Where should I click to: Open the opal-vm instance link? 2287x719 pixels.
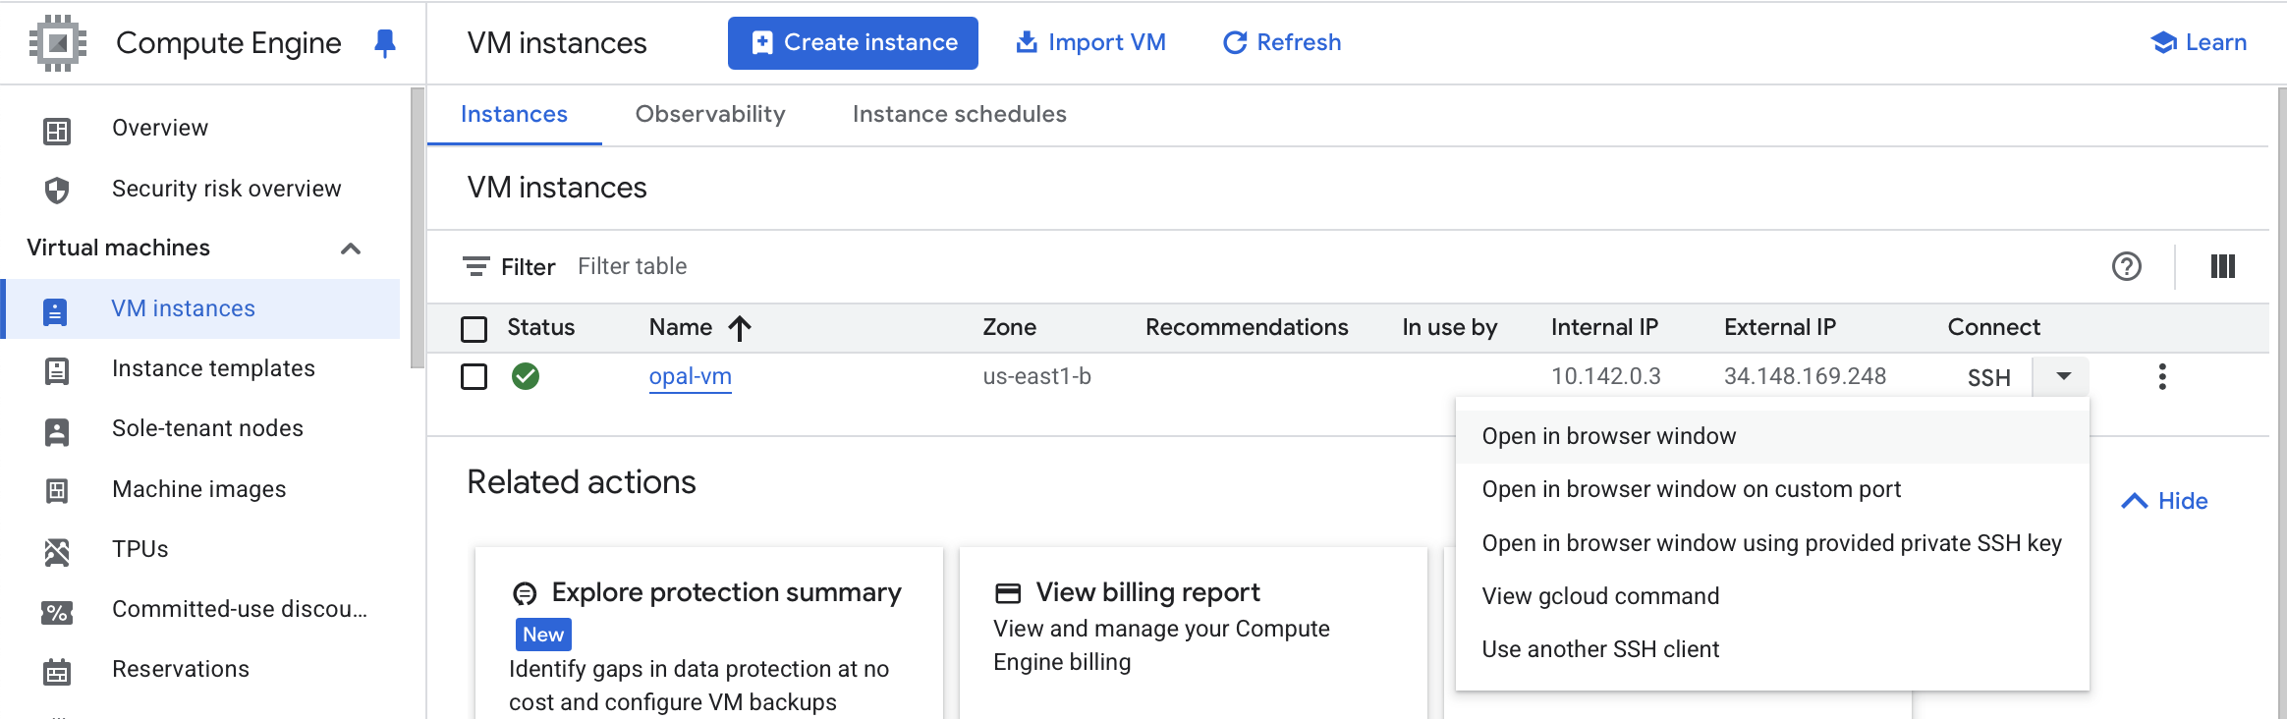(x=690, y=377)
